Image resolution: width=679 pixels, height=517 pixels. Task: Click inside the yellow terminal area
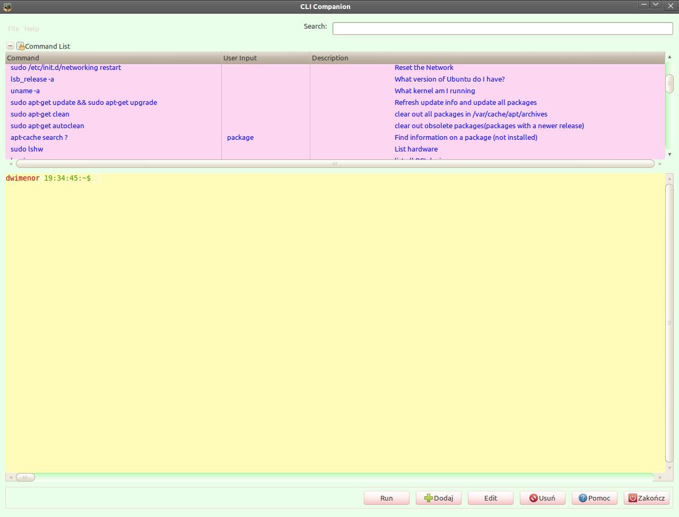(335, 323)
